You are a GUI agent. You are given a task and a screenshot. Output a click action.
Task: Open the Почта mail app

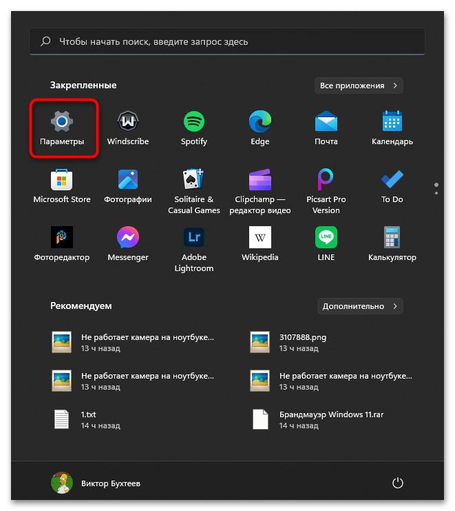point(326,128)
